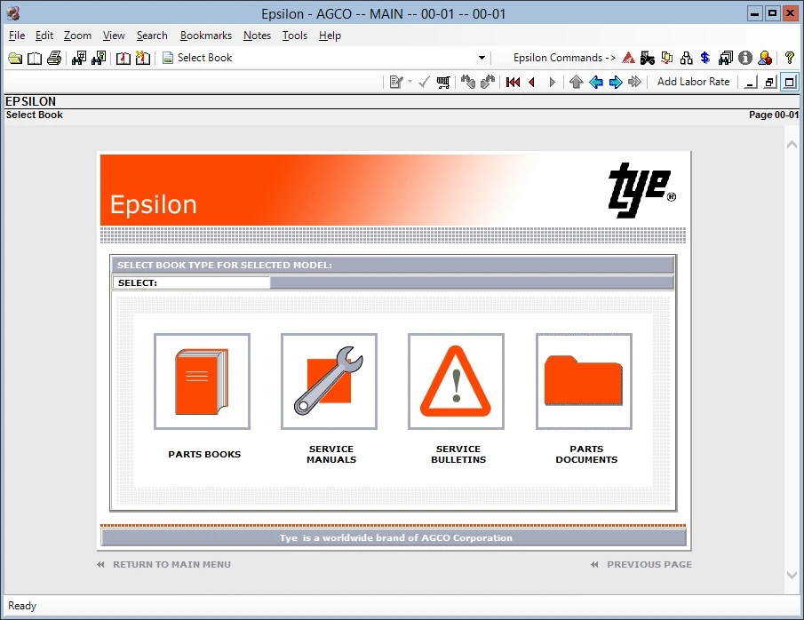
Task: Click the printer icon
Action: pyautogui.click(x=54, y=58)
